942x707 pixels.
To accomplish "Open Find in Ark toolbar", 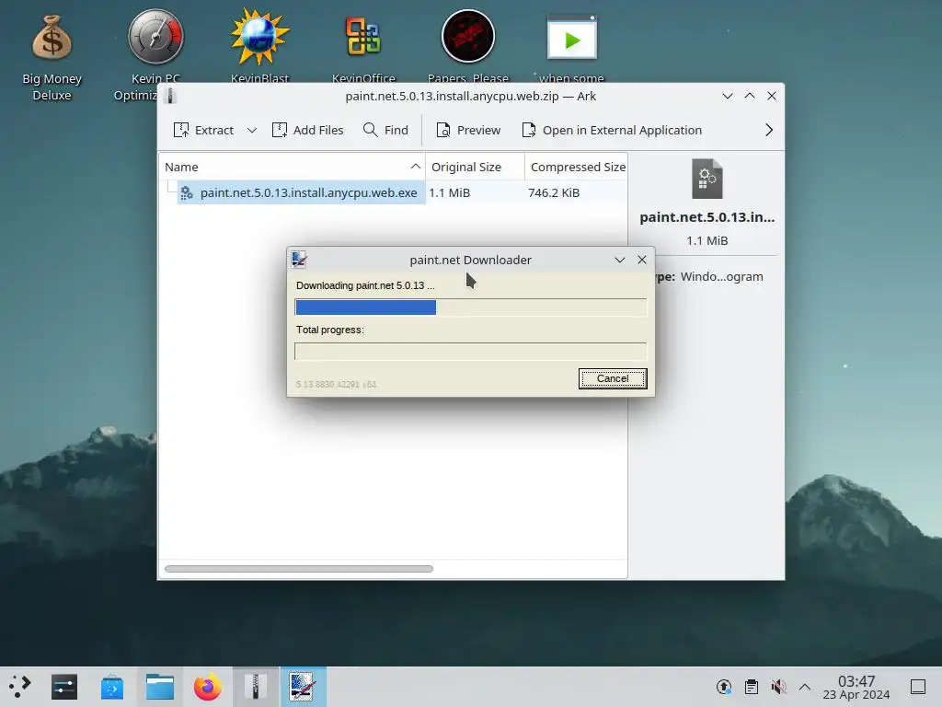I will (385, 130).
